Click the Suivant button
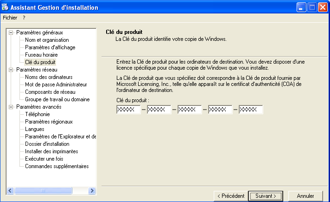 (266, 196)
